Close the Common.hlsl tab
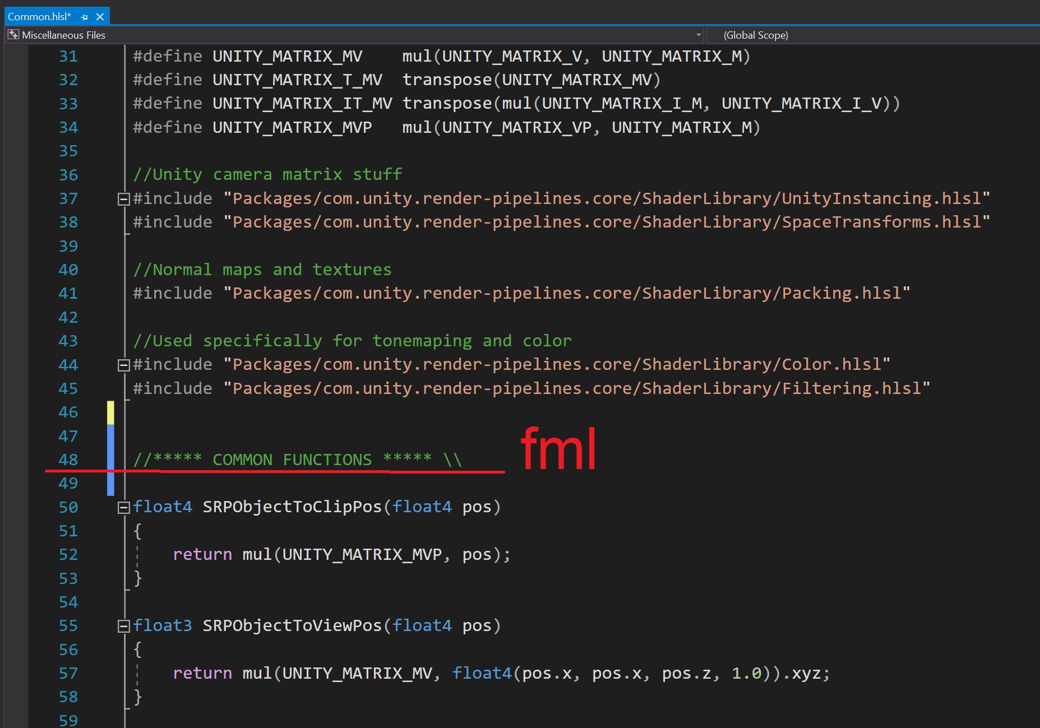The image size is (1040, 728). point(100,17)
